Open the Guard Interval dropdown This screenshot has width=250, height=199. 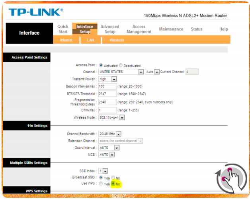109,148
